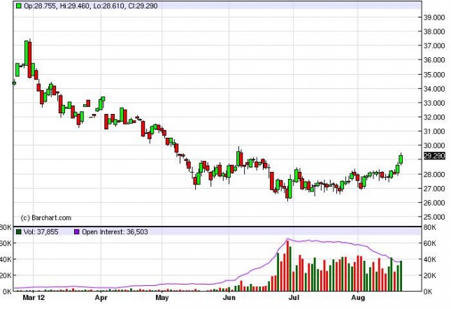Click the tall green March candle peaking near 37.000
This screenshot has height=309, width=451.
(27, 53)
